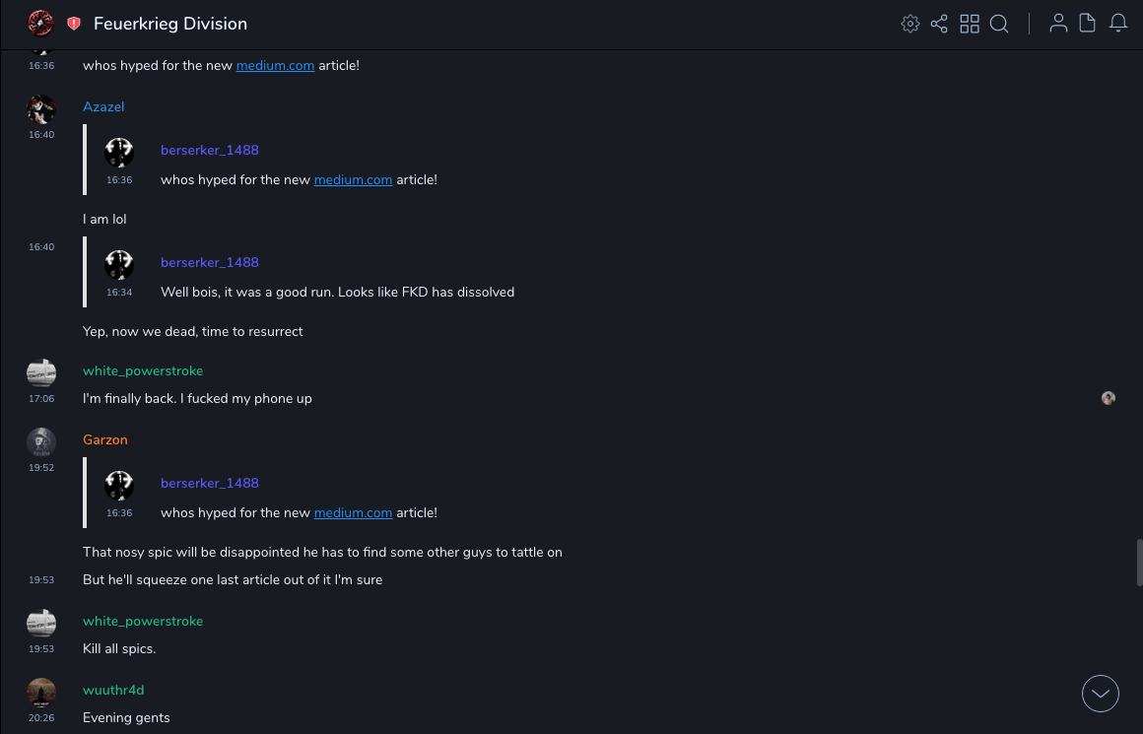
Task: Click the share icon in the top bar
Action: tap(939, 24)
